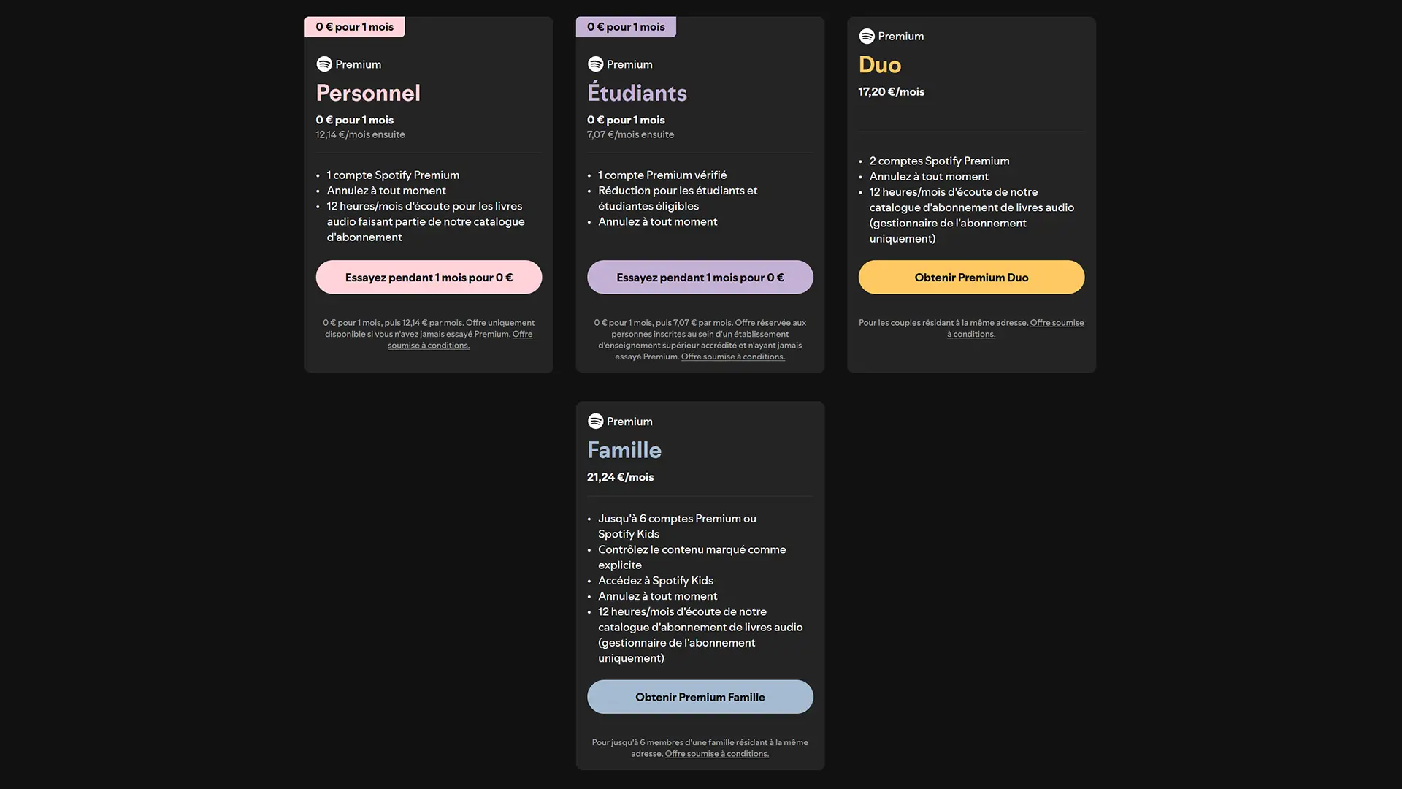Click Spotify logo on Étudiants card

pos(595,64)
